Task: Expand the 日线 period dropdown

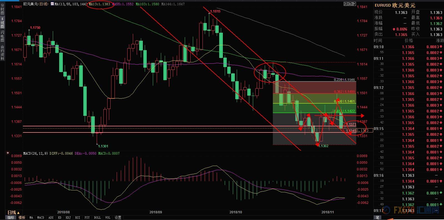Action: pos(13,213)
